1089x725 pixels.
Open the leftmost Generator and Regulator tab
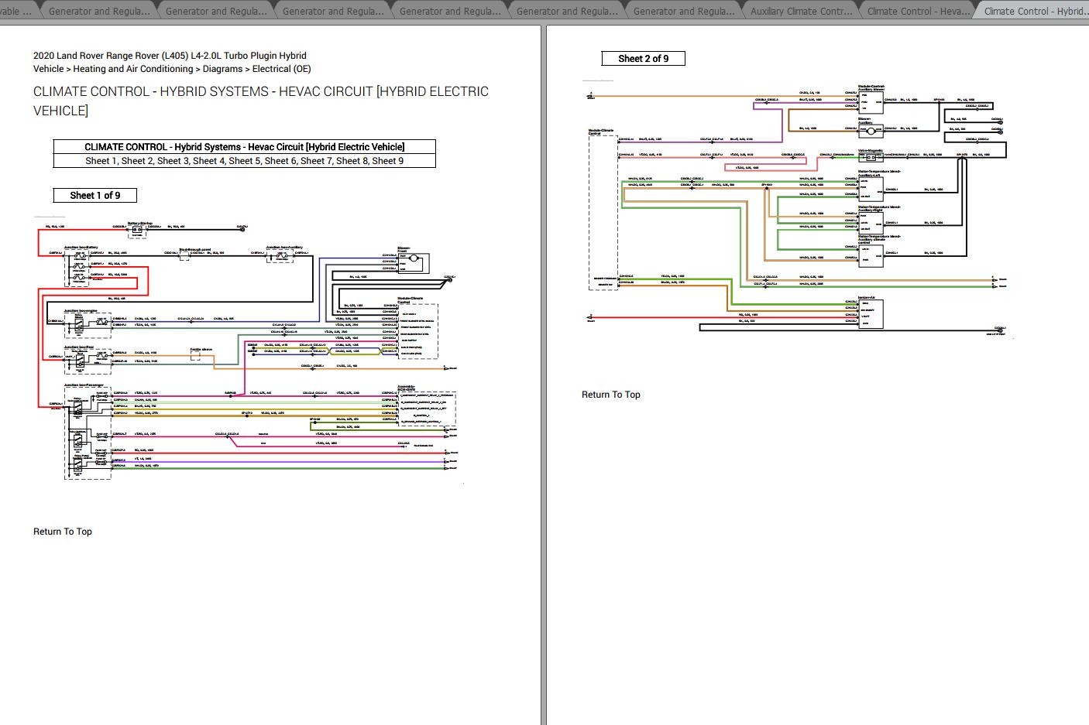(x=98, y=12)
